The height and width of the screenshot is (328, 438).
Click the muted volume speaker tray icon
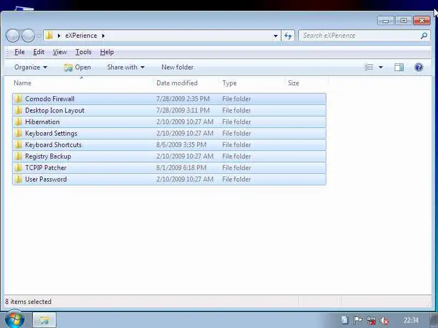pyautogui.click(x=384, y=321)
